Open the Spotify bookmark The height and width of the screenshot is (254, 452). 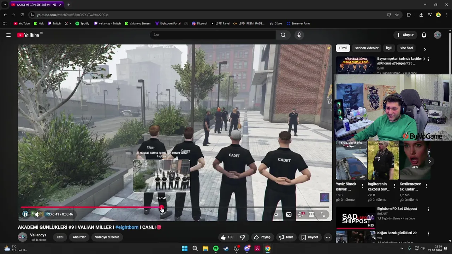(x=82, y=24)
